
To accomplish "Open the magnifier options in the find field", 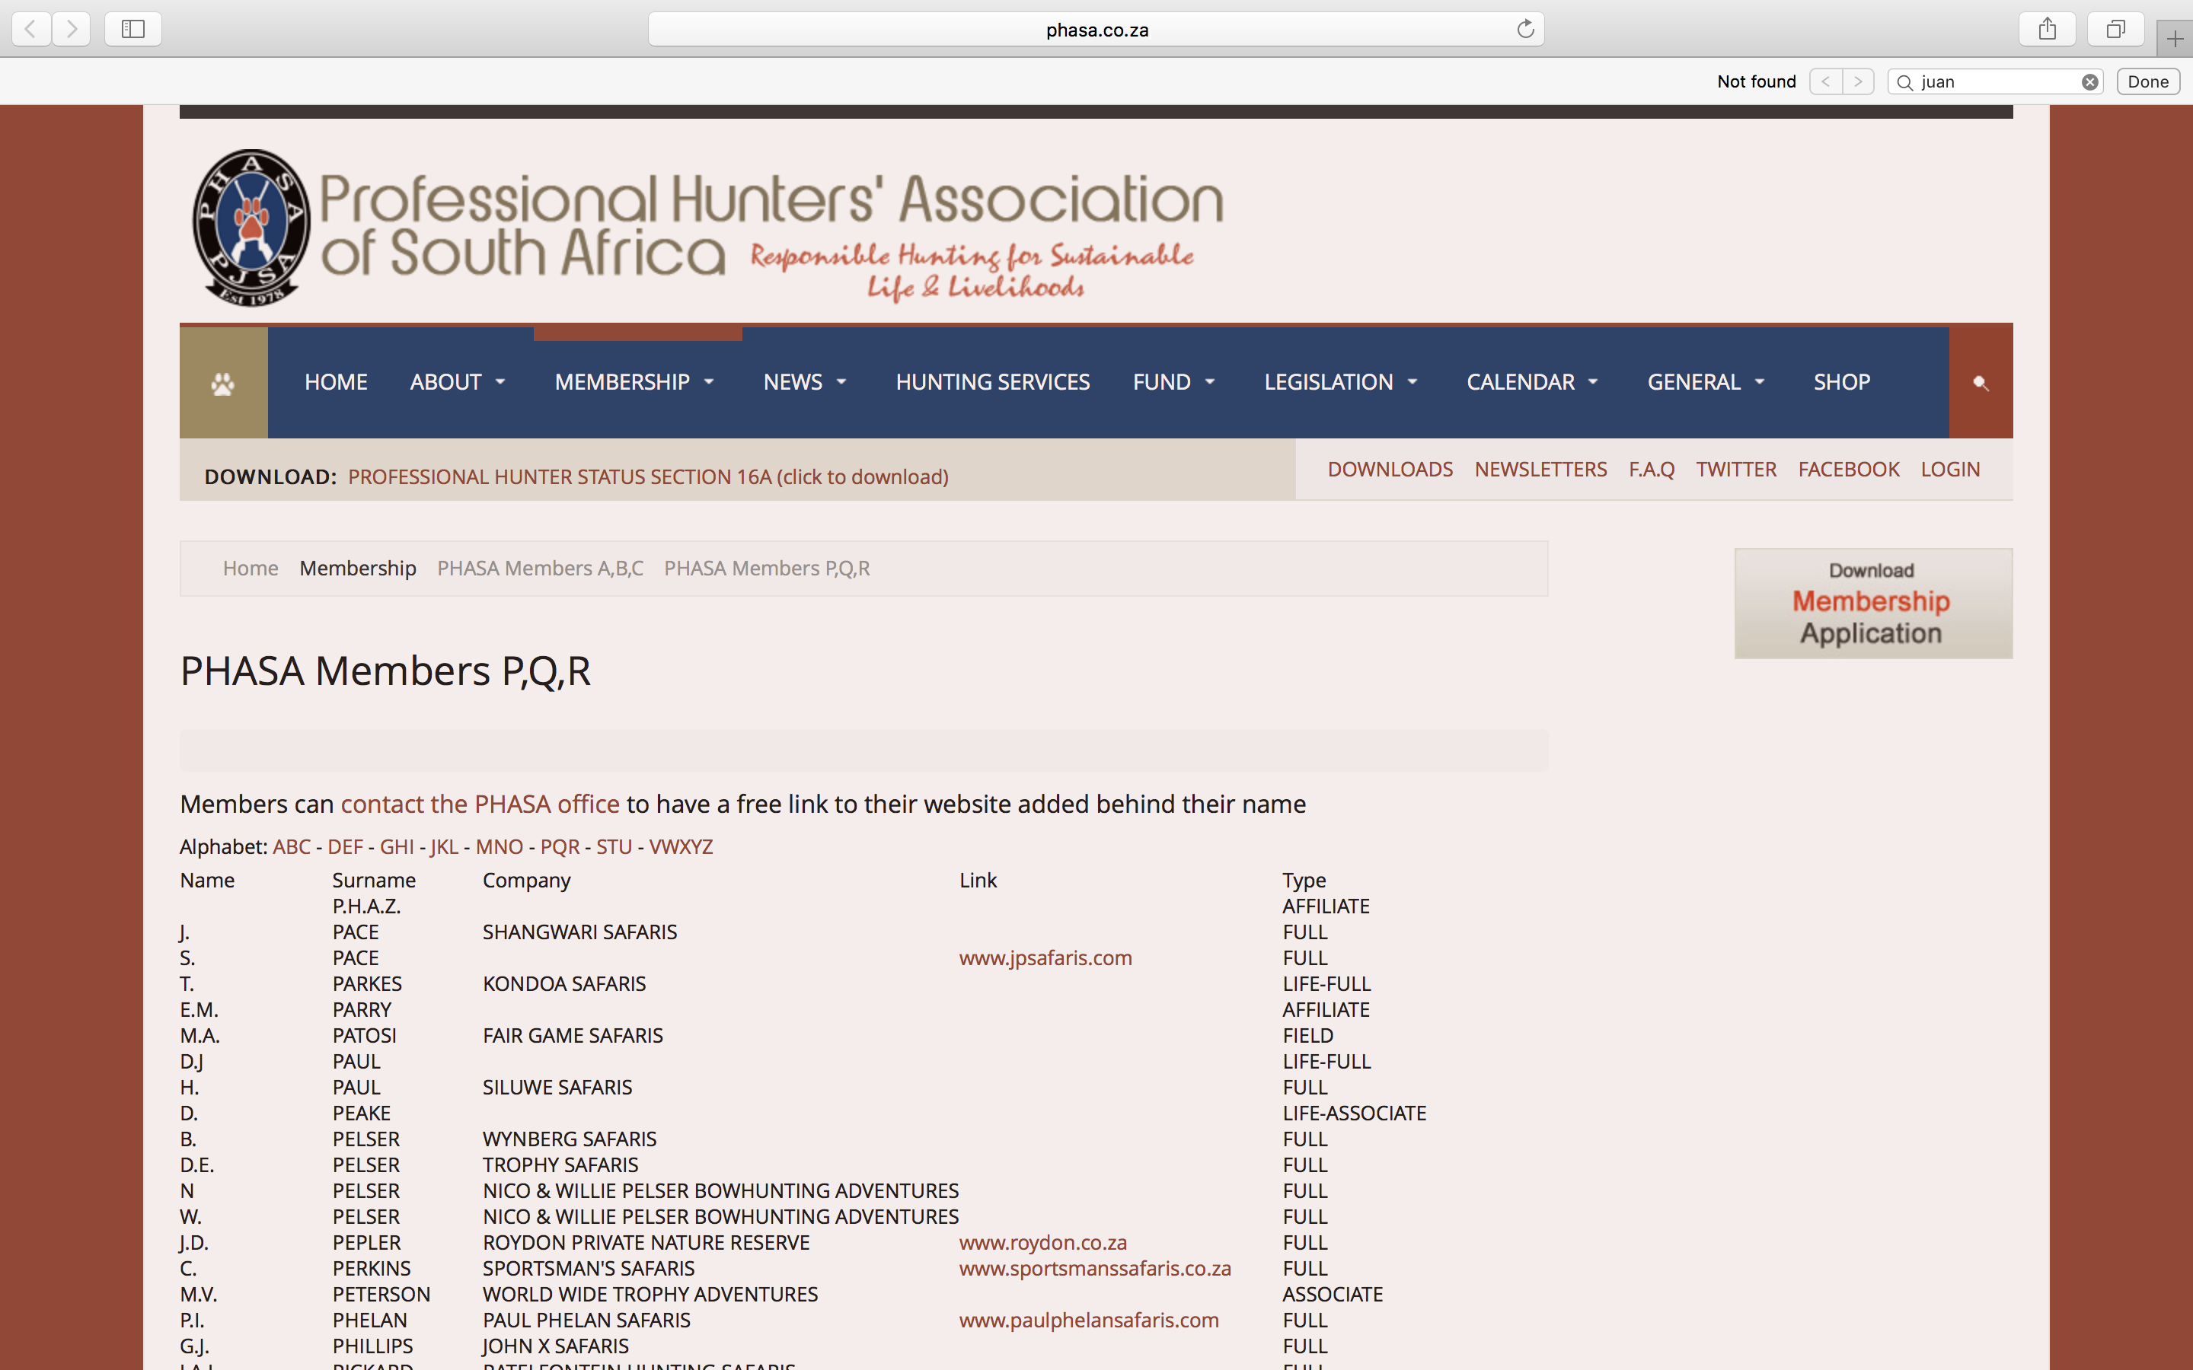I will 1905,82.
